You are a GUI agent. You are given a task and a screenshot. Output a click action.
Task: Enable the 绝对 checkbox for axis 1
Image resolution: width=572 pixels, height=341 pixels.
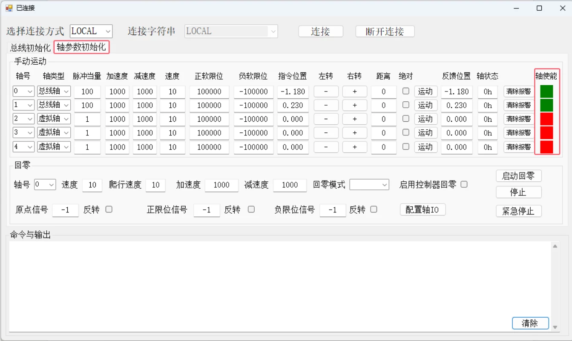(405, 105)
